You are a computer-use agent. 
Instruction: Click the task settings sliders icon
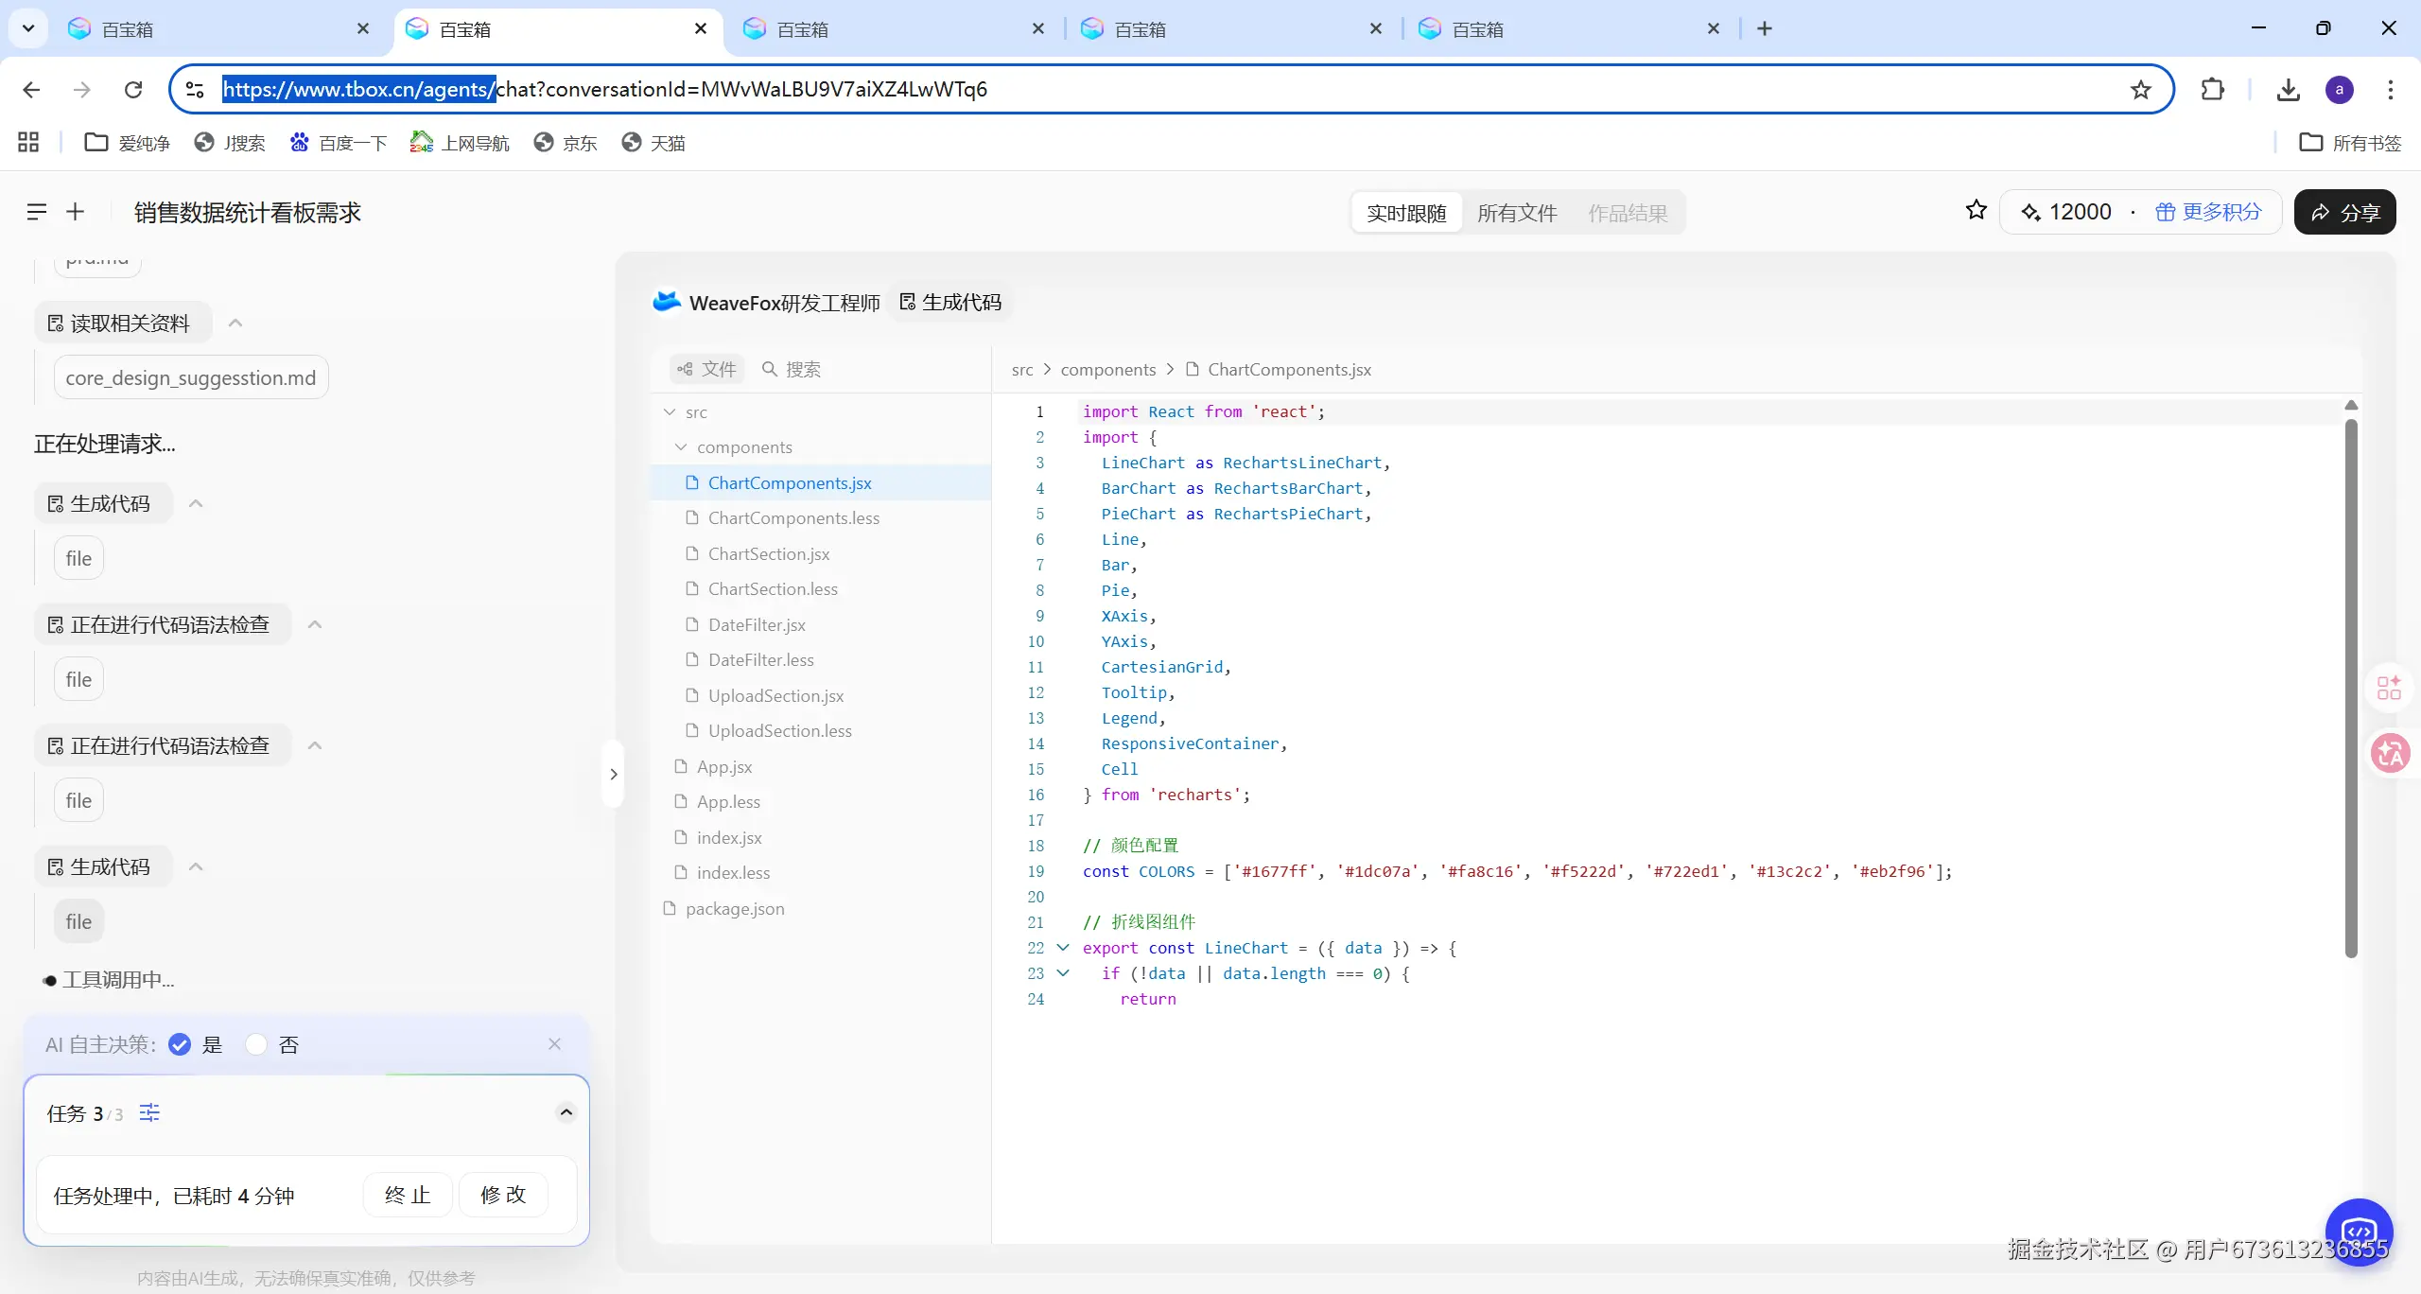[x=149, y=1112]
